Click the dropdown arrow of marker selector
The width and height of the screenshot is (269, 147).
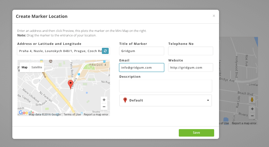point(208,100)
